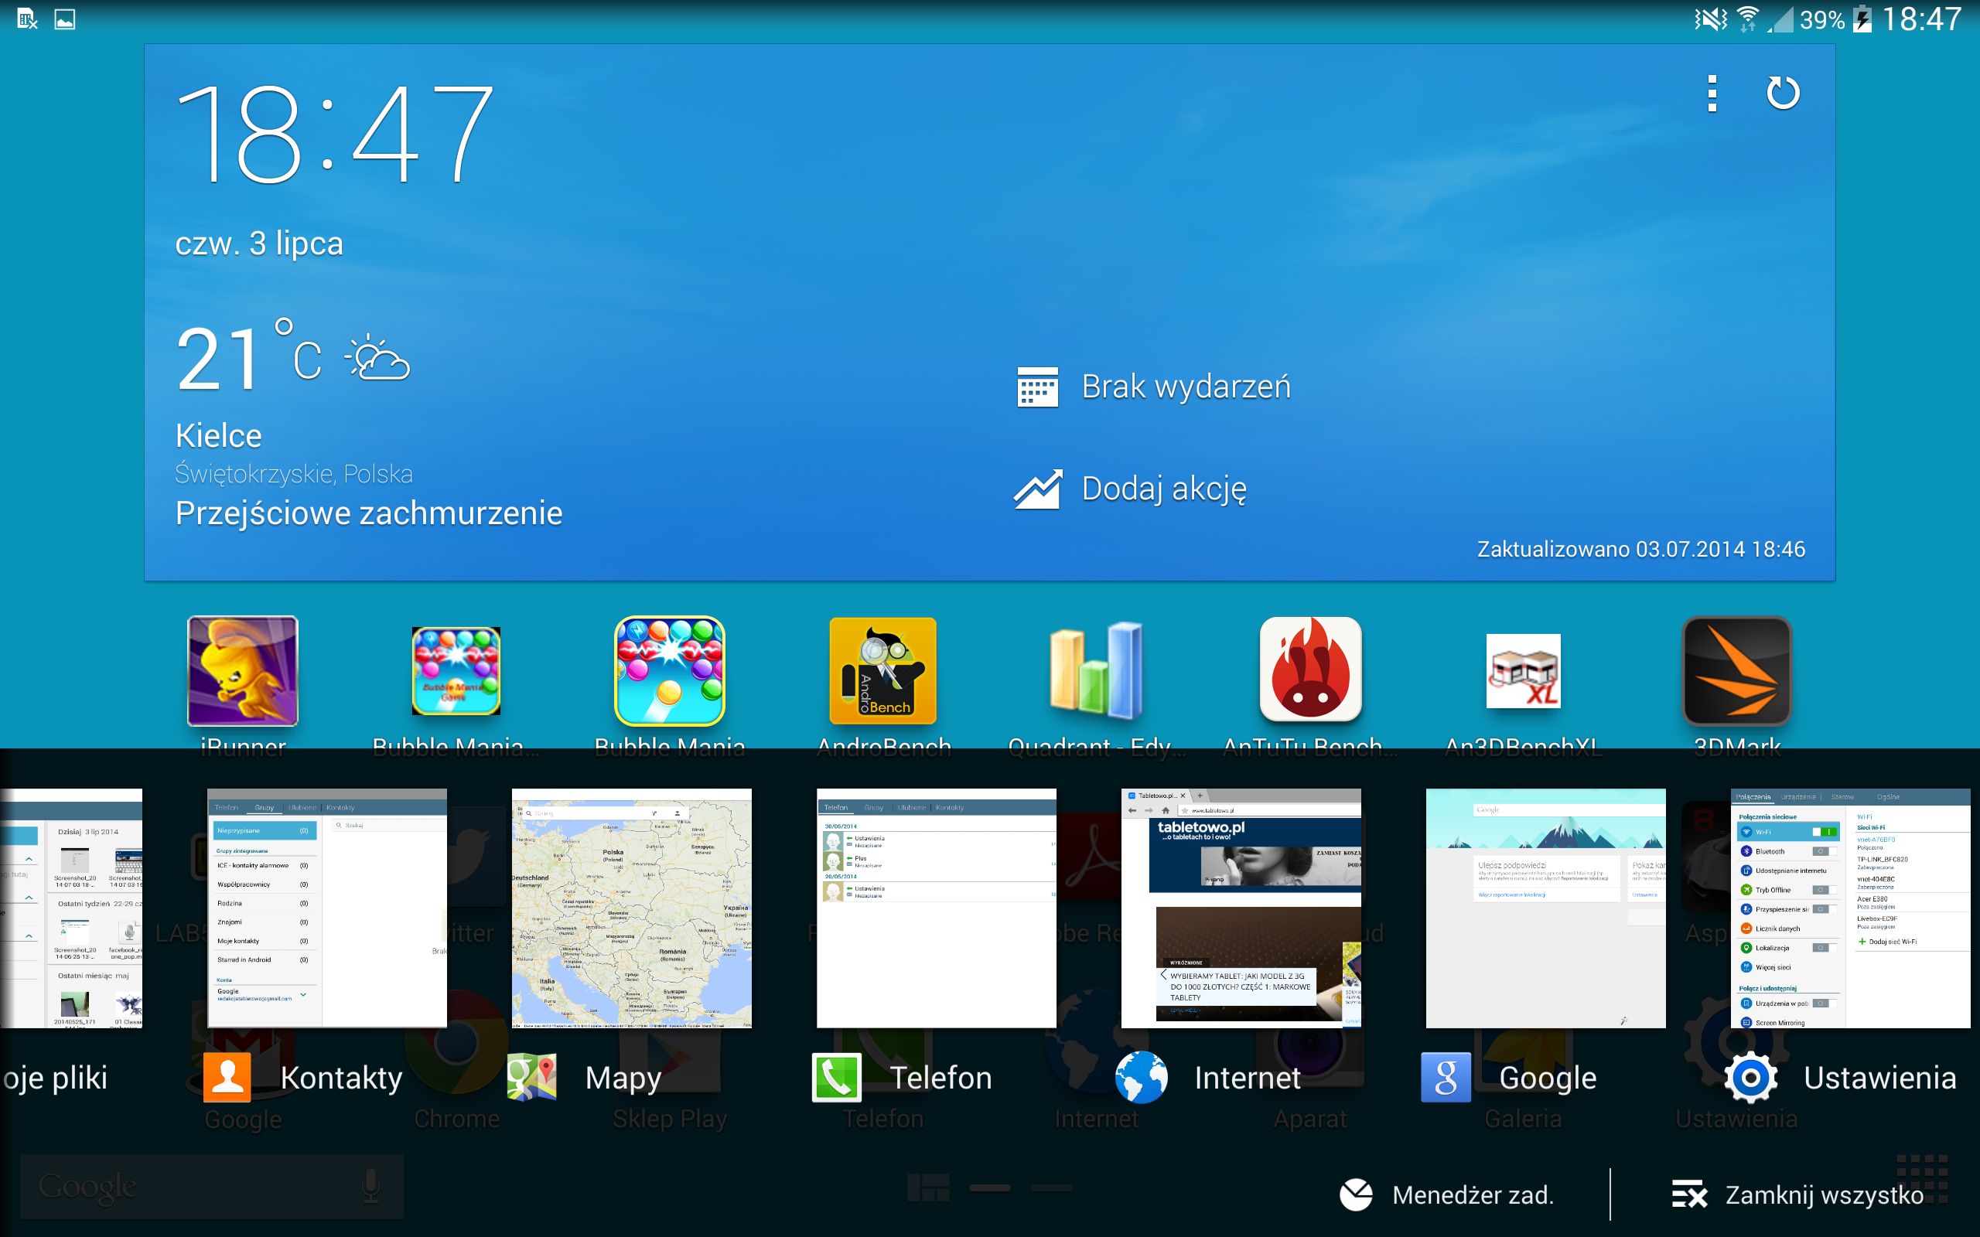This screenshot has height=1237, width=1980.
Task: Tap the Mapy app icon in recents
Action: coord(532,1078)
